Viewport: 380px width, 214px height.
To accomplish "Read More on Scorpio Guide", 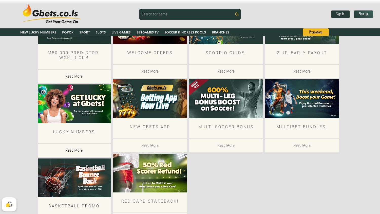I will 226,71.
